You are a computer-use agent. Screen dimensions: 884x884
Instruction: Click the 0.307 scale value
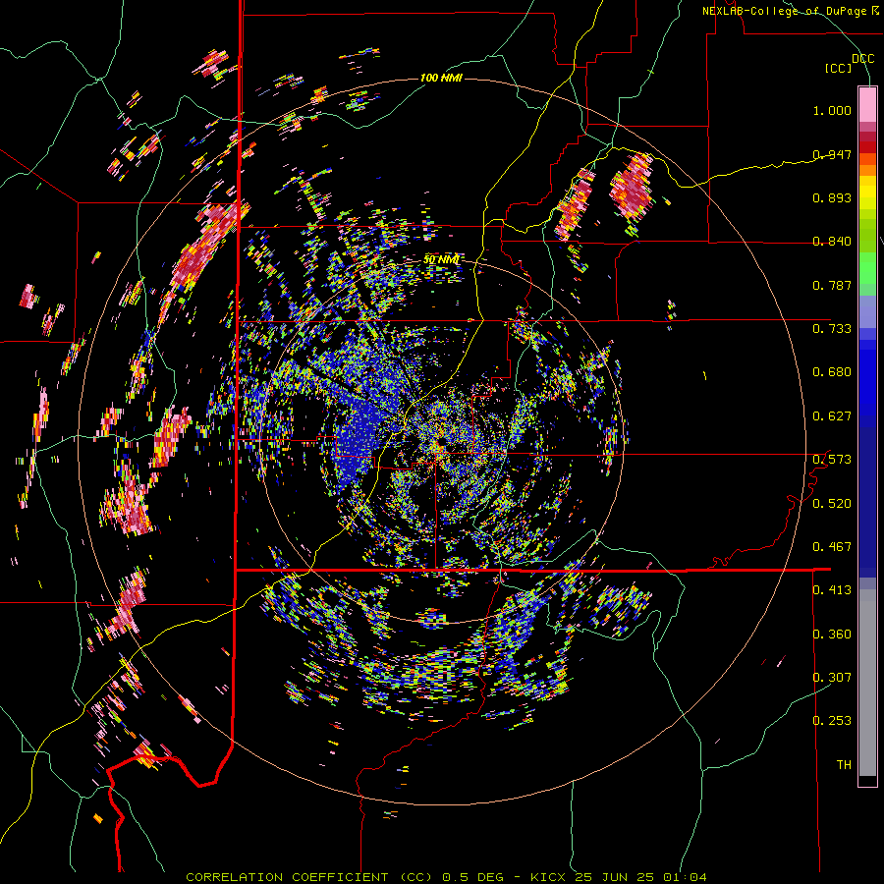coord(832,677)
